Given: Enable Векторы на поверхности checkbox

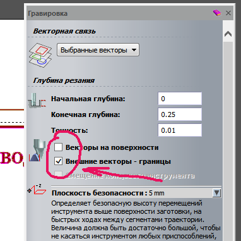Looking at the screenshot, I should tap(58, 147).
